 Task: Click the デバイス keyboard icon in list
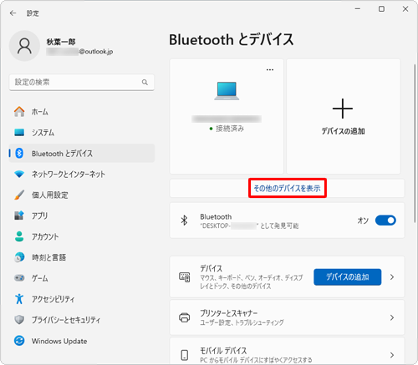click(185, 277)
